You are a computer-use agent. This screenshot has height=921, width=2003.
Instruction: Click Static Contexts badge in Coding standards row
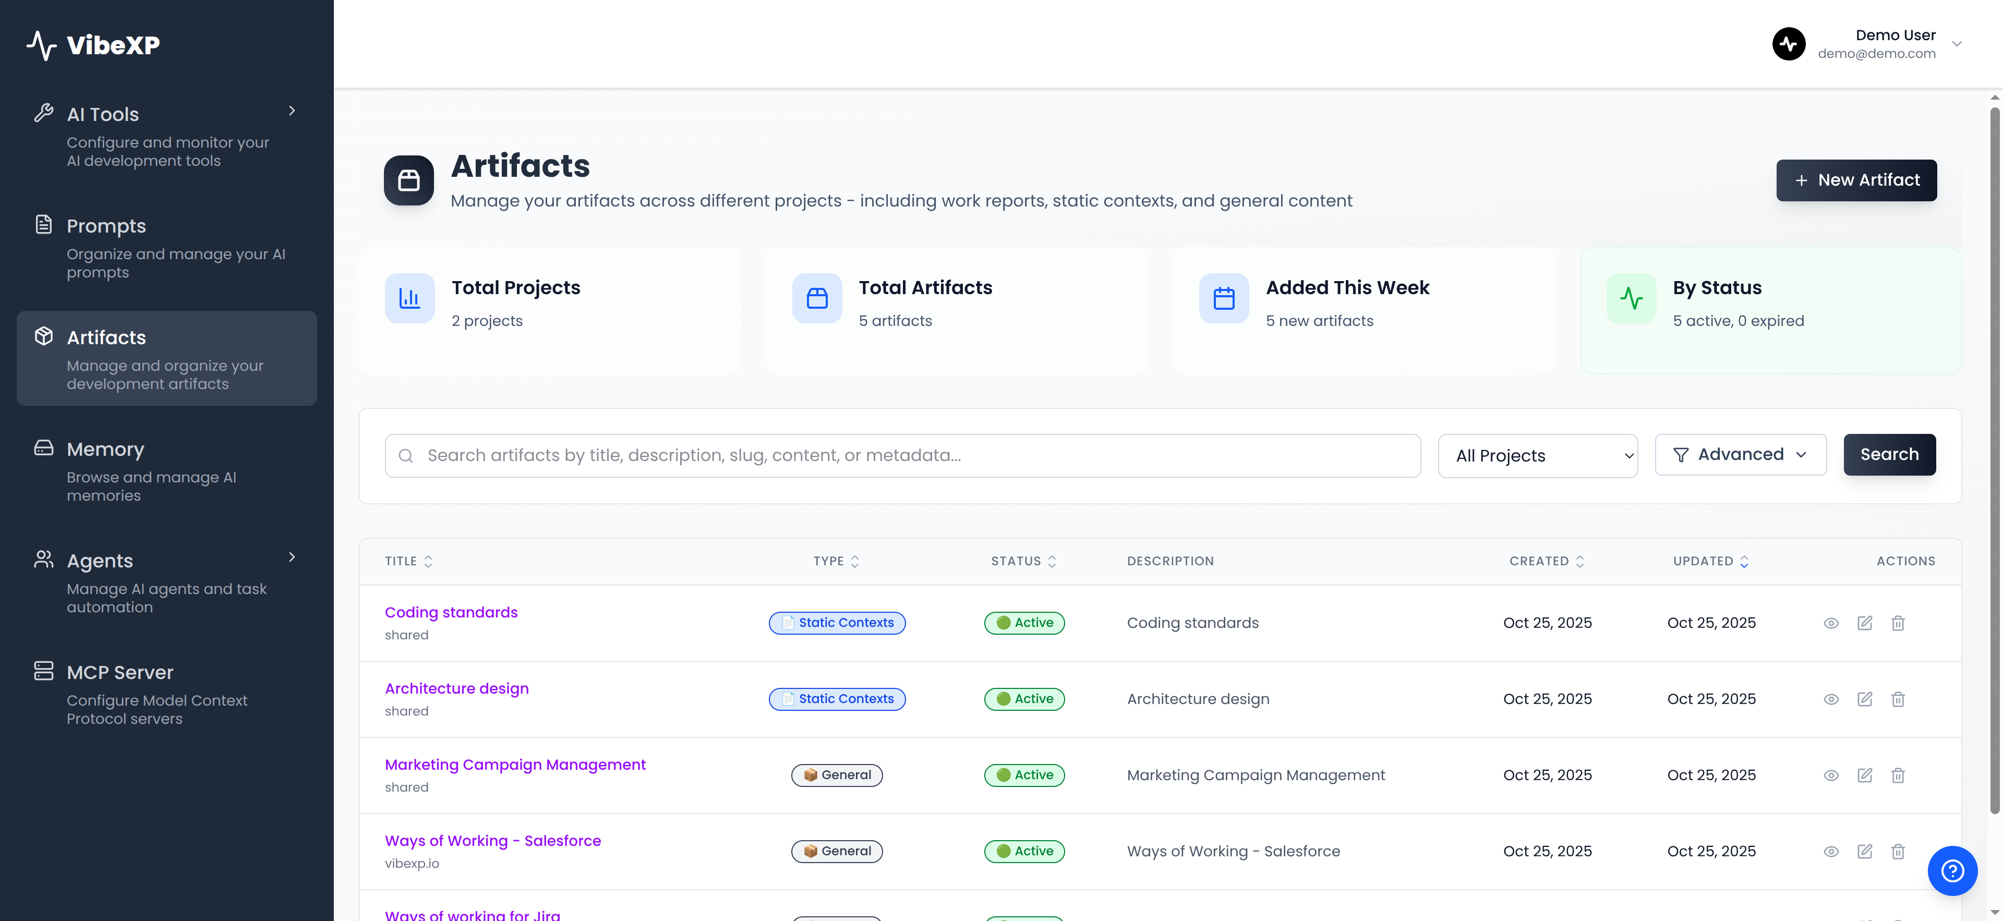point(837,623)
